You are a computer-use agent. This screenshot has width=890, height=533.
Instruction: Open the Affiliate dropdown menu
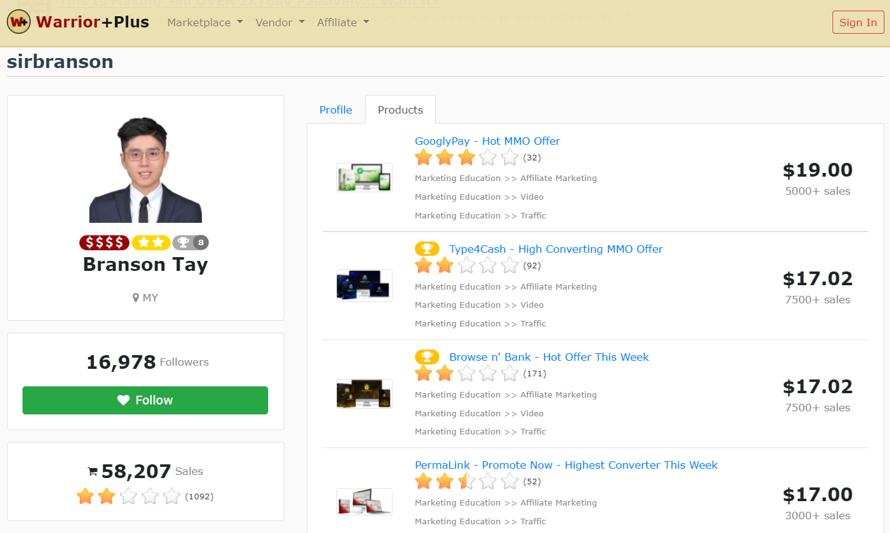343,22
